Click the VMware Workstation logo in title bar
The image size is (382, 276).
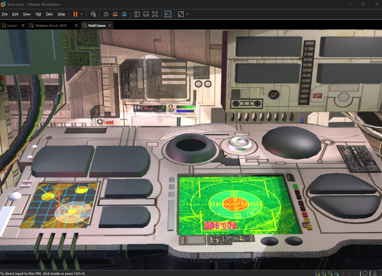(3, 4)
